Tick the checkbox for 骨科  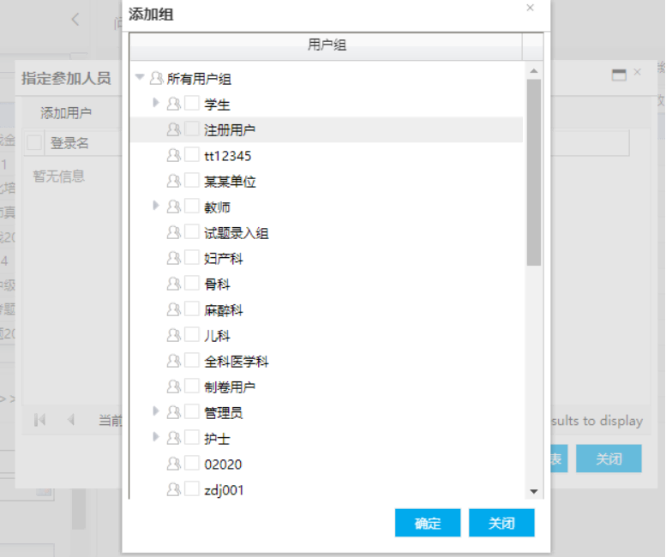(192, 284)
